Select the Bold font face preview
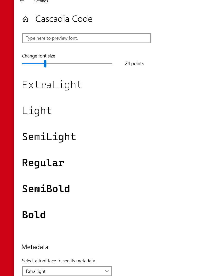This screenshot has height=276, width=197. pyautogui.click(x=34, y=214)
